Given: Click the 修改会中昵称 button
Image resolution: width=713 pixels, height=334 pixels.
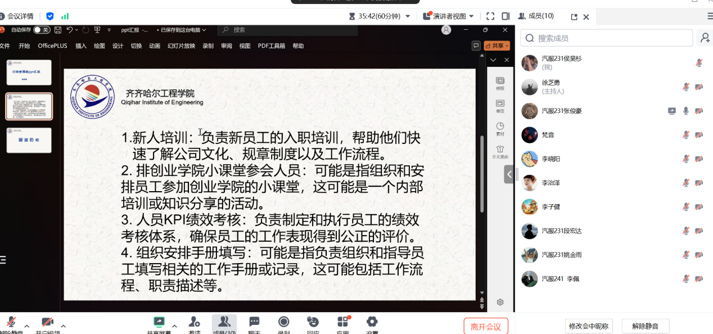Looking at the screenshot, I should tap(588, 326).
